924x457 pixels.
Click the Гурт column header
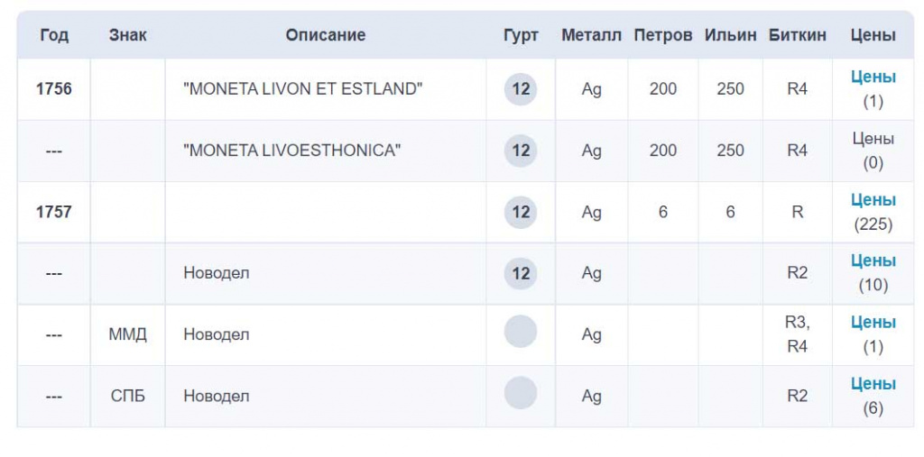click(521, 35)
